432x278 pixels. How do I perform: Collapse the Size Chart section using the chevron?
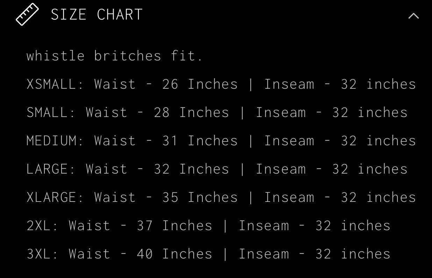tap(413, 16)
